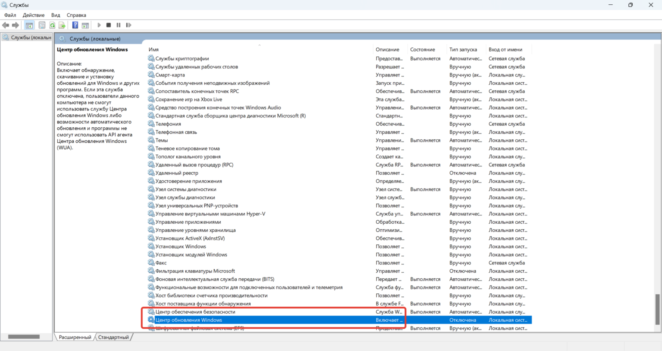Click the Refresh toolbar icon
This screenshot has height=351, width=662.
(x=52, y=25)
